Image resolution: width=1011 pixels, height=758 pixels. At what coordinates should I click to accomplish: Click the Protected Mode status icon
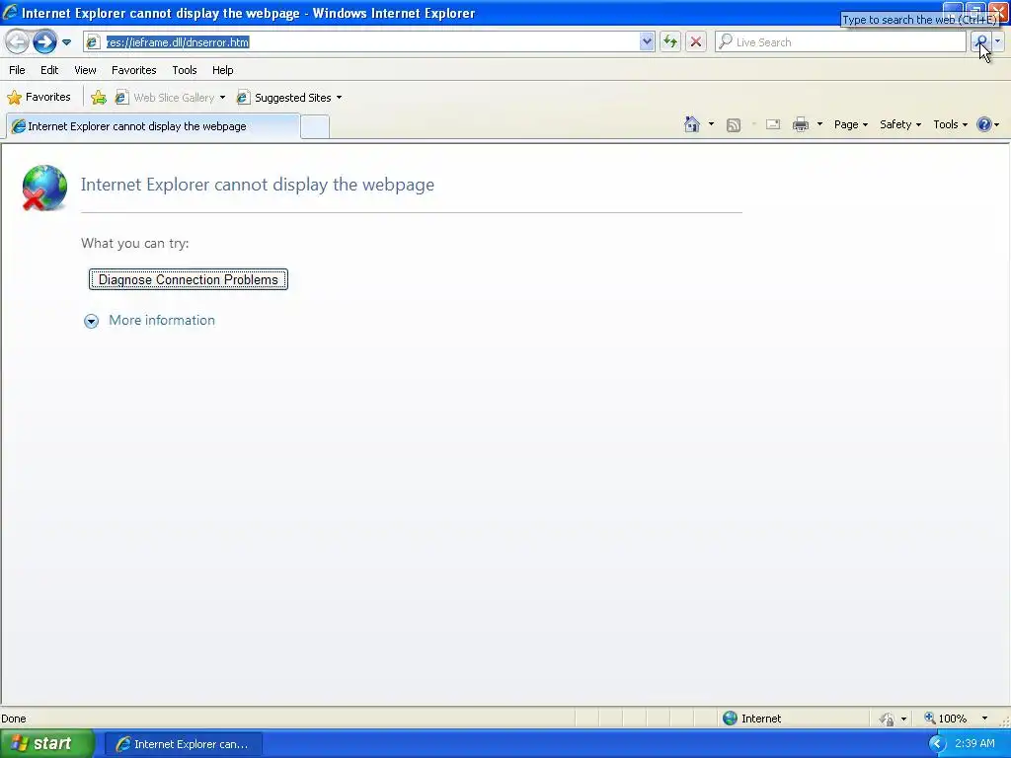888,719
